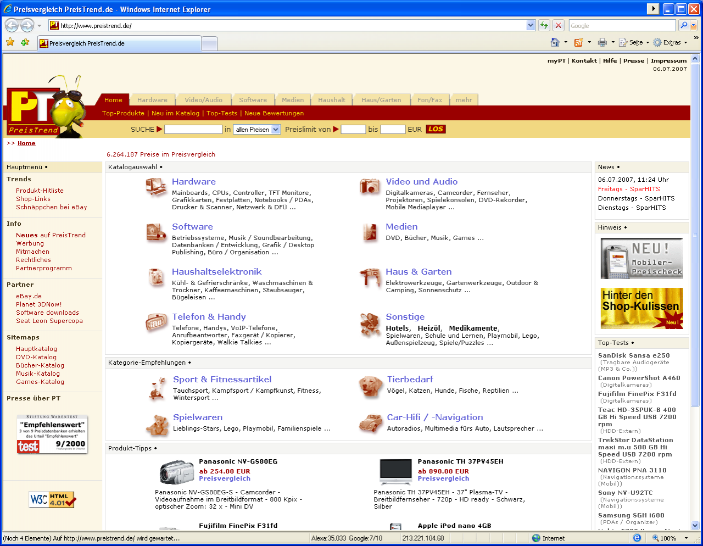Select the Preisvergleich PreisTrend.de browser tab
This screenshot has width=703, height=546.
pyautogui.click(x=120, y=43)
